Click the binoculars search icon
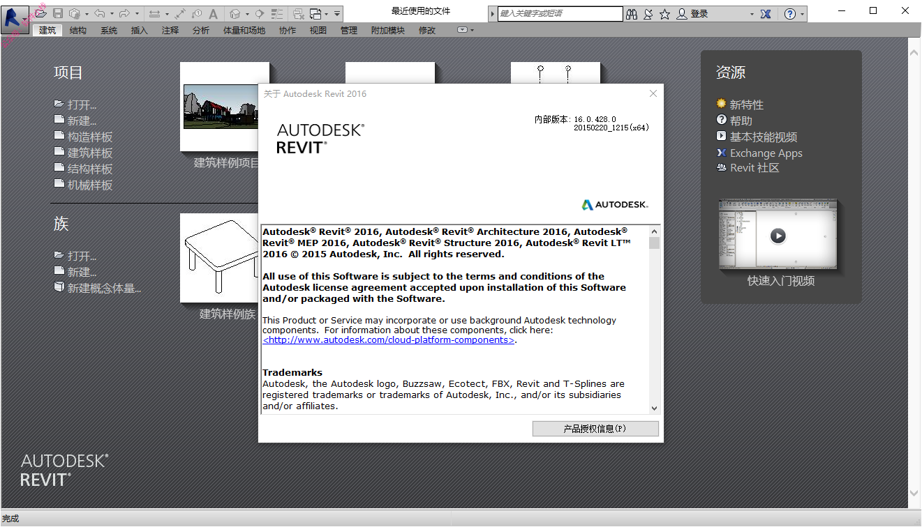 [632, 14]
